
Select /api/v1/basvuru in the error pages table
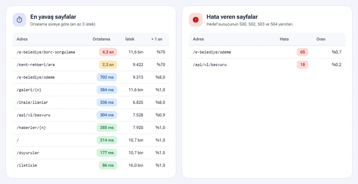tap(210, 65)
